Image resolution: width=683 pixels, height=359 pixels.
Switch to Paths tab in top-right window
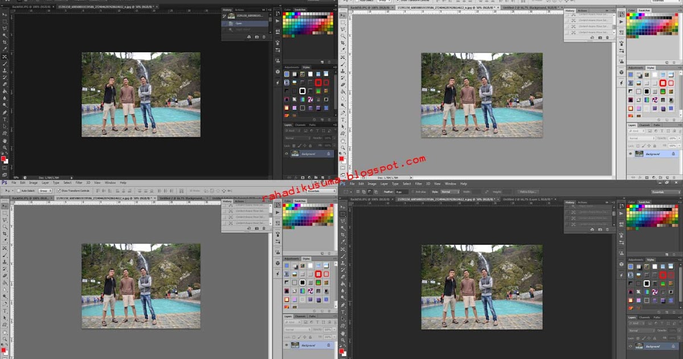[x=657, y=125]
